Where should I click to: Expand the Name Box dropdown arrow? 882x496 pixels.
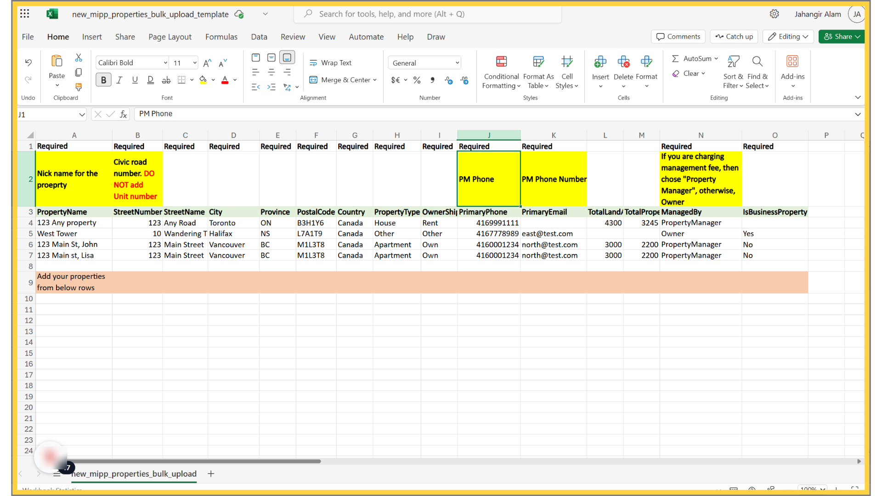point(82,114)
